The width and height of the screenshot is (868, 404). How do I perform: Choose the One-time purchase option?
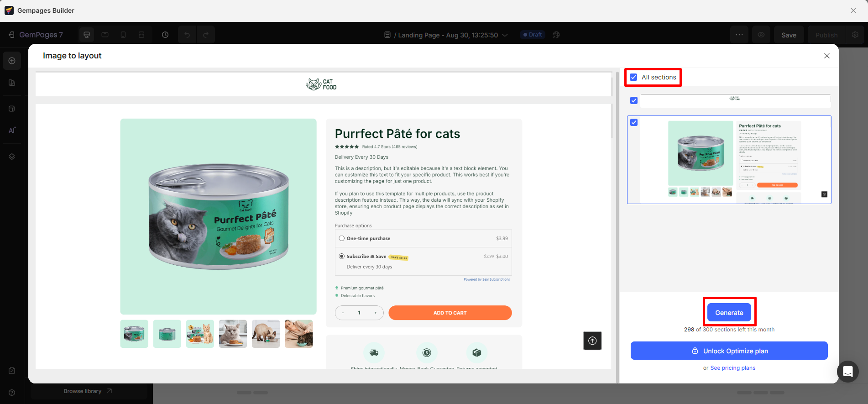(x=341, y=238)
